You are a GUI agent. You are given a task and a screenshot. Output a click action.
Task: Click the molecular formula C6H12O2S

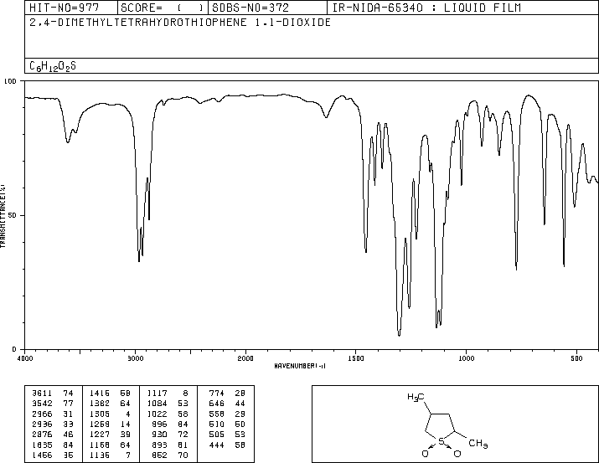[53, 66]
